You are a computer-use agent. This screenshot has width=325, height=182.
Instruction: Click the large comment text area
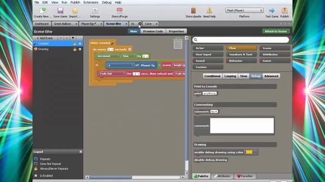coord(242,126)
